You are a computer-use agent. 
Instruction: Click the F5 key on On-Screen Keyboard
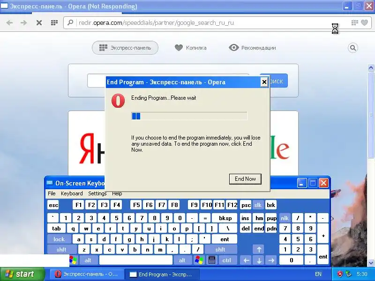point(136,205)
